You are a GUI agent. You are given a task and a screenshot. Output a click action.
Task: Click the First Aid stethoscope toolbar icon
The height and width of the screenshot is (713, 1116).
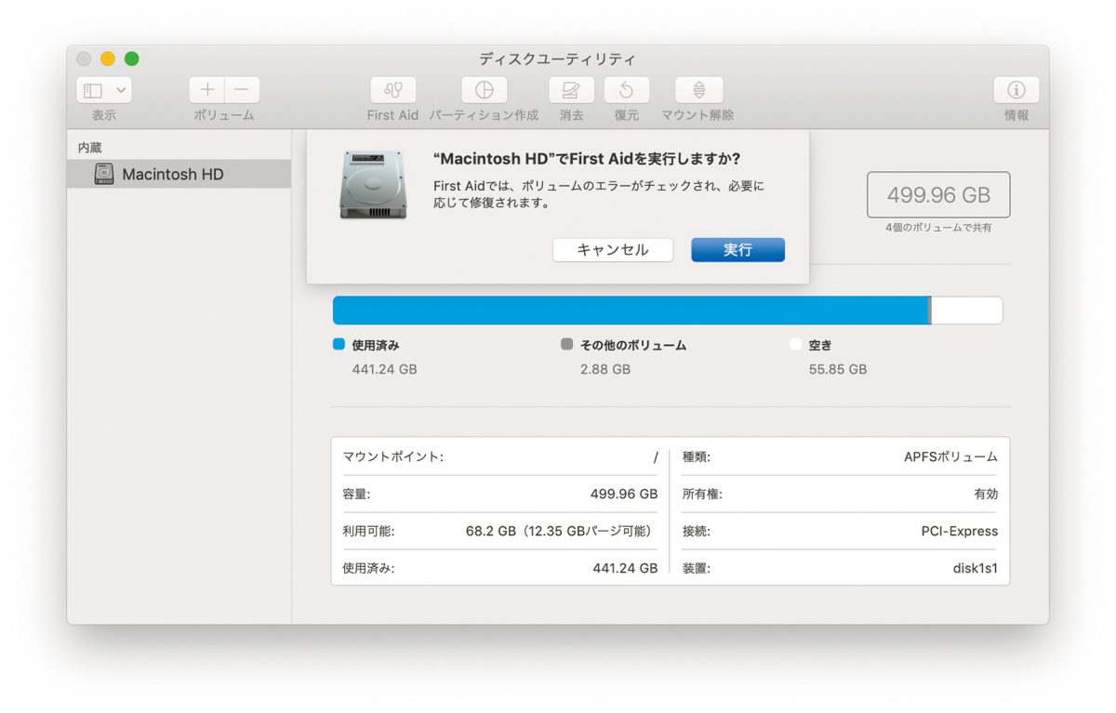pyautogui.click(x=392, y=90)
